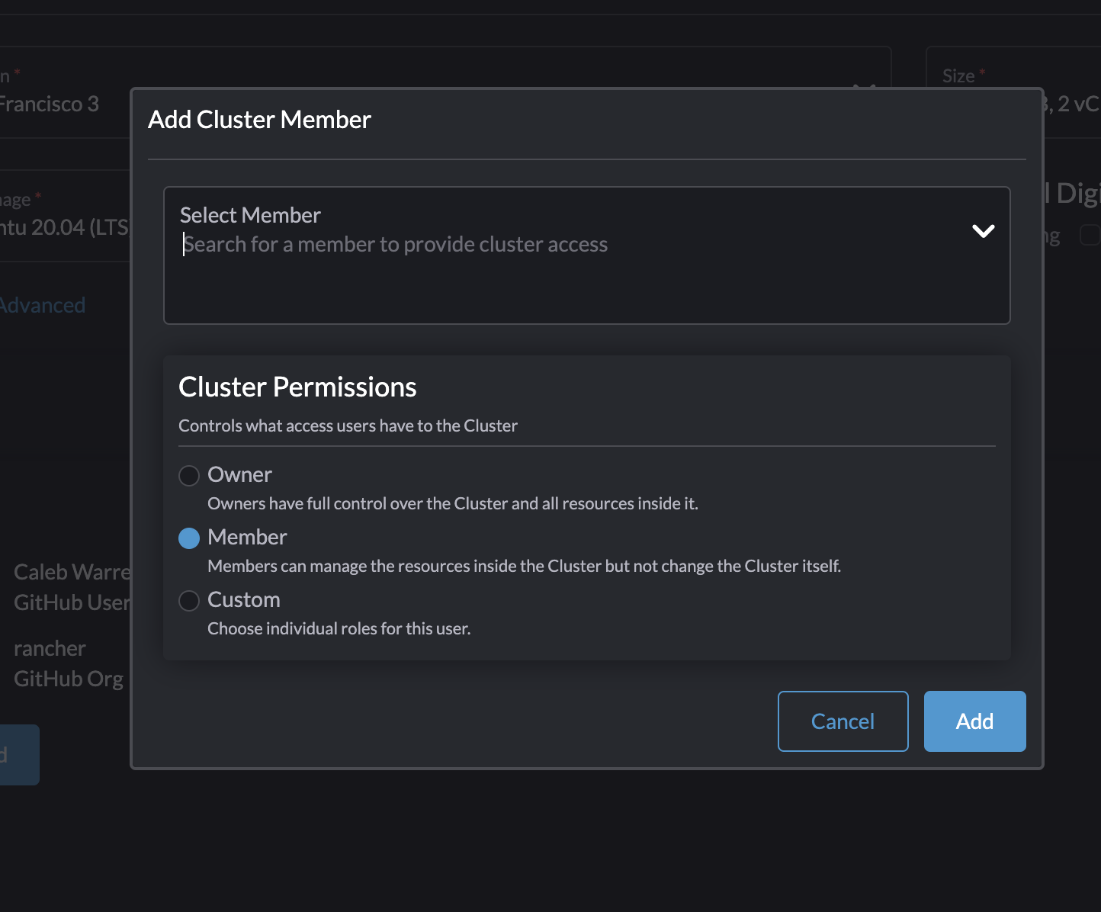Viewport: 1101px width, 912px height.
Task: Open the Advanced options link
Action: pos(42,304)
